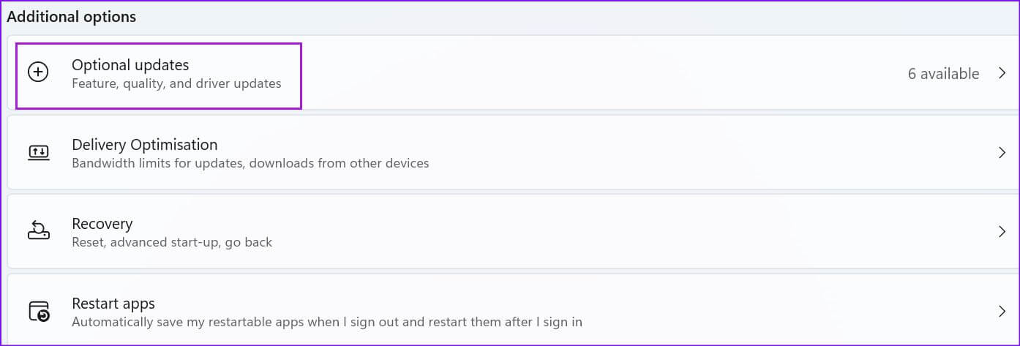Click the Additional options section heading
Viewport: 1020px width, 346px height.
tap(72, 16)
